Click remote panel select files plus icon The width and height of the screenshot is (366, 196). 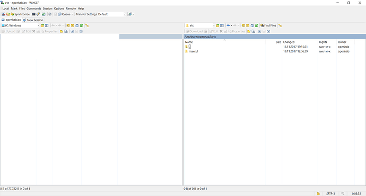coord(259,31)
